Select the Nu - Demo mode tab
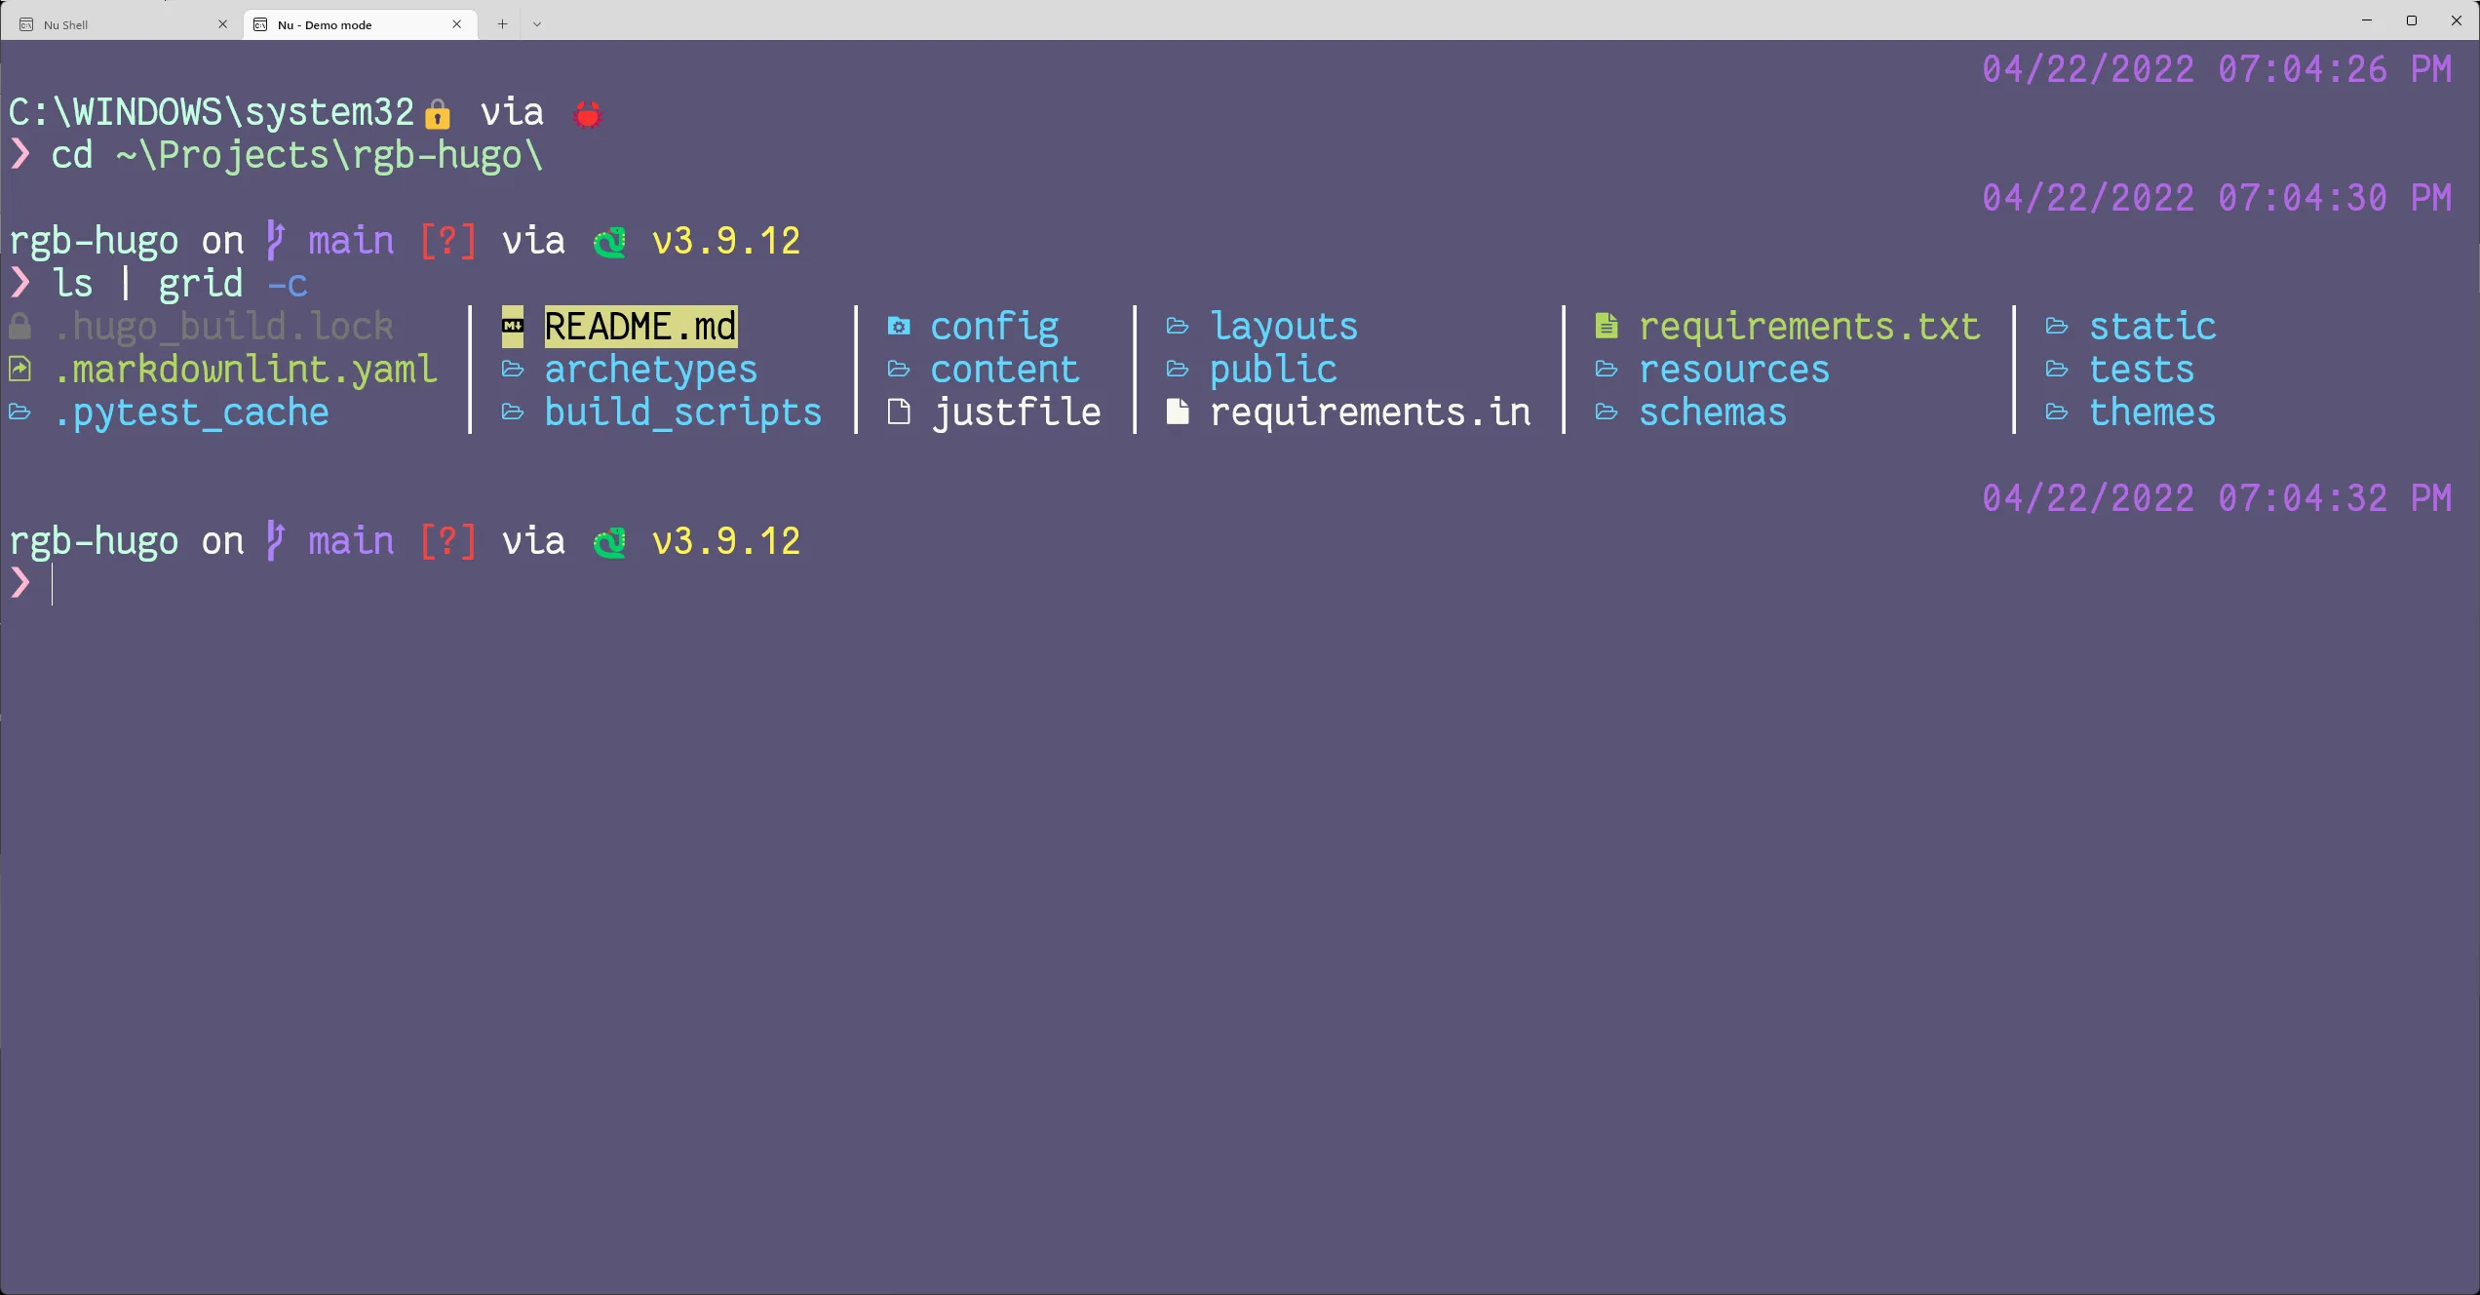The height and width of the screenshot is (1295, 2480). point(360,24)
